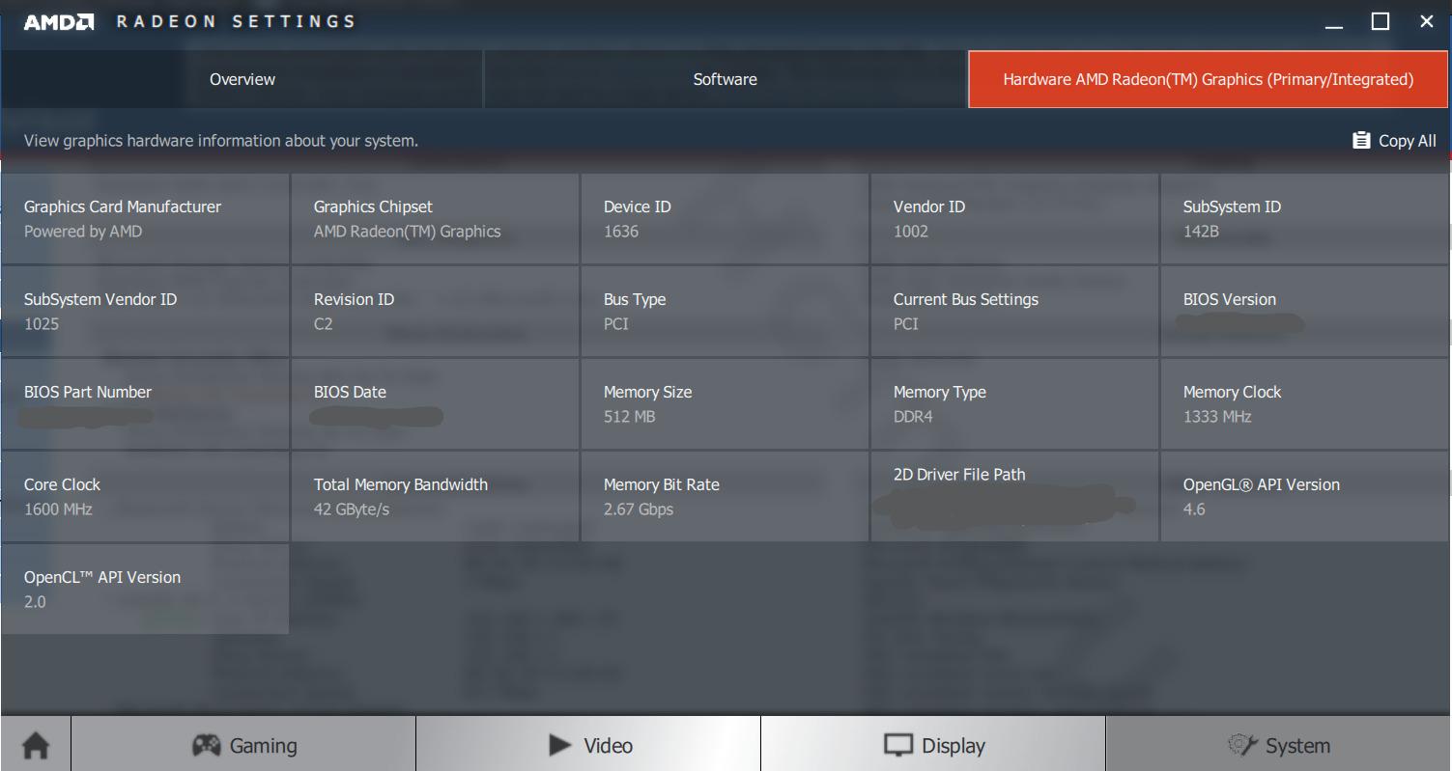Image resolution: width=1452 pixels, height=771 pixels.
Task: Click the SubSystem ID value 142B
Action: coord(1201,232)
